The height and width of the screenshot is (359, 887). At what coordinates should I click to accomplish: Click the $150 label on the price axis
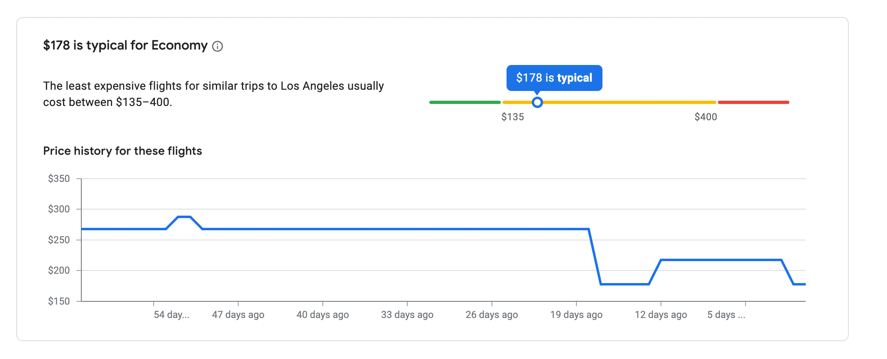click(x=59, y=301)
